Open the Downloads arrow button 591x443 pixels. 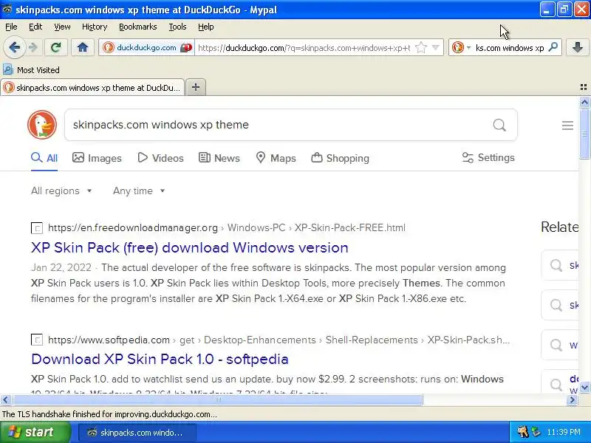pos(577,48)
